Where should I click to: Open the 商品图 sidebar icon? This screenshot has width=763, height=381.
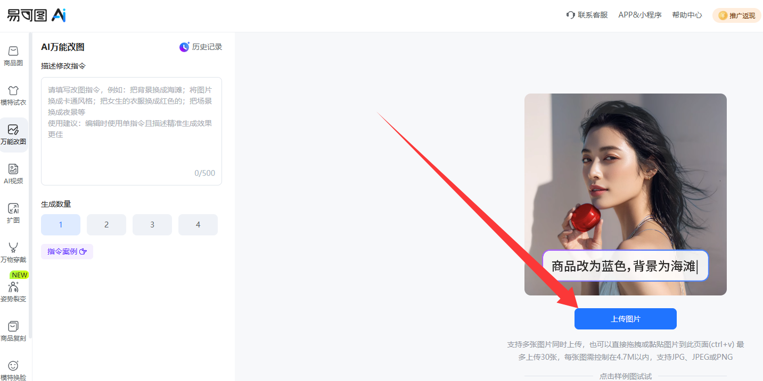point(13,51)
